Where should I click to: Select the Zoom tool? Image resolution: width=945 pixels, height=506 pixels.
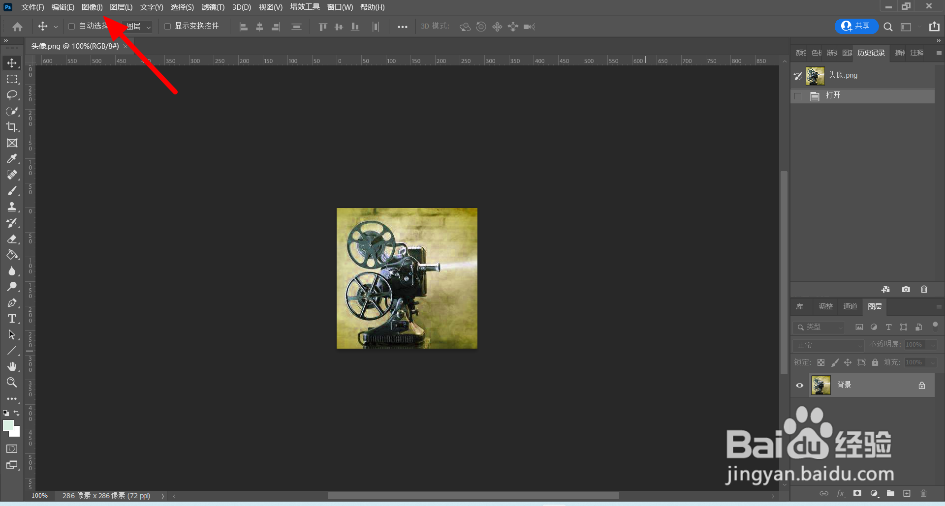point(12,382)
